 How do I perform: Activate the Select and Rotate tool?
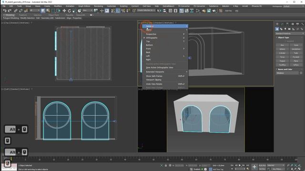[69, 10]
